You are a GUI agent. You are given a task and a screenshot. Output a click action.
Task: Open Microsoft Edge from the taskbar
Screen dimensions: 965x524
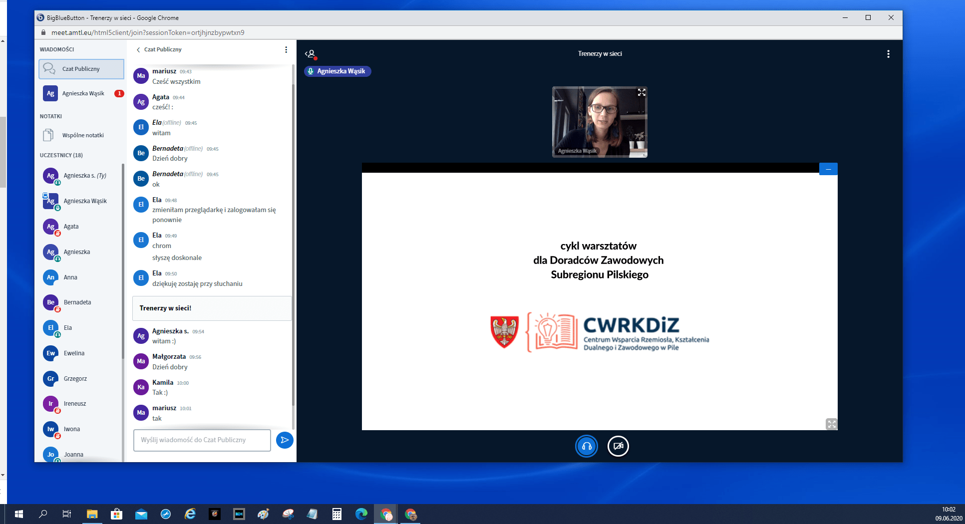(x=361, y=514)
